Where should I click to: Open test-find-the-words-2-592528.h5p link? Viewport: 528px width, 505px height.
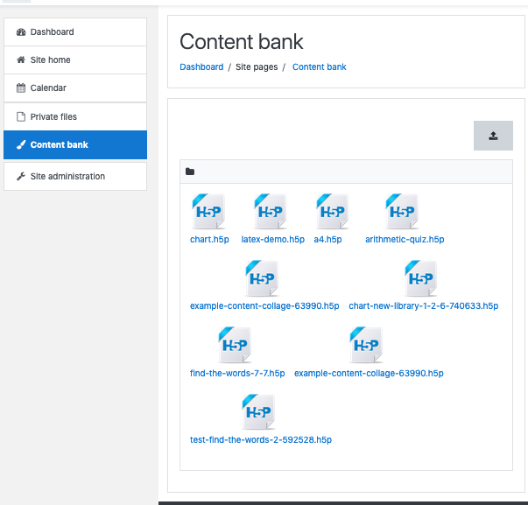tap(261, 440)
